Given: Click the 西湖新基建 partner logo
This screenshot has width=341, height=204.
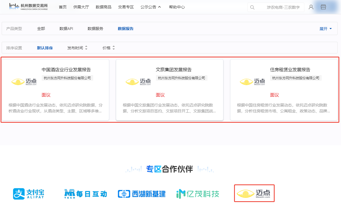Looking at the screenshot, I should click(141, 193).
